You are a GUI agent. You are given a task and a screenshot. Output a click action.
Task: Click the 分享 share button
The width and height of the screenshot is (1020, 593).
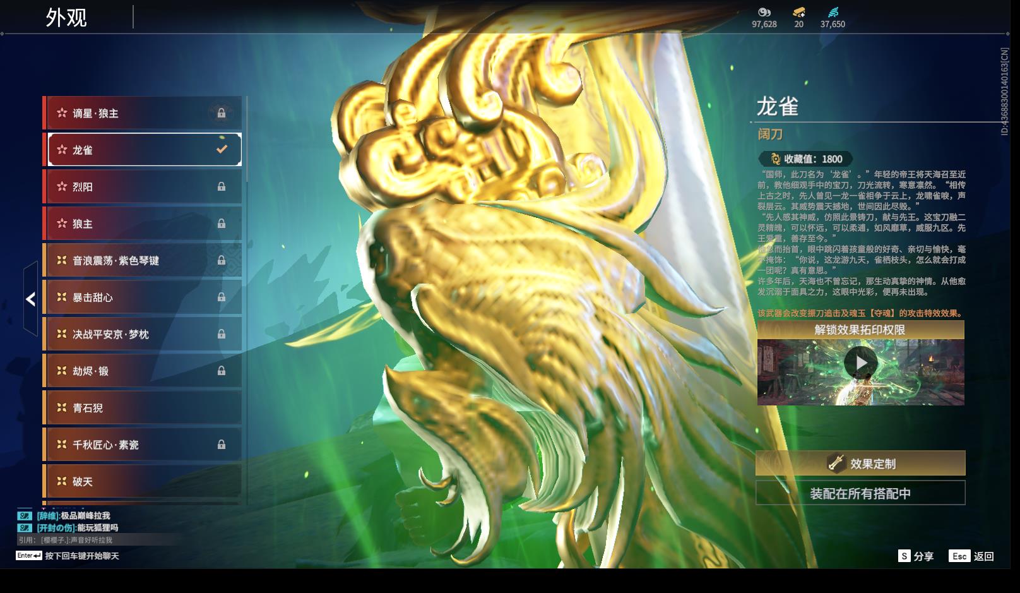pos(916,556)
